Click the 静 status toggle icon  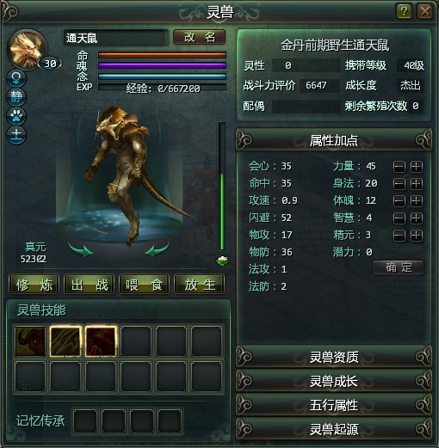pos(16,97)
